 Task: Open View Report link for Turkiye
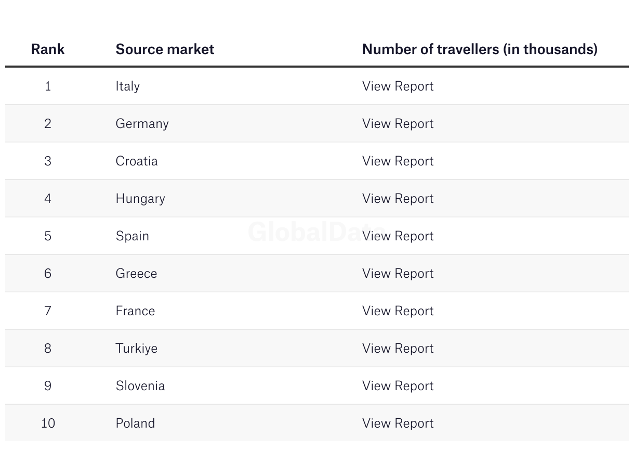click(398, 349)
